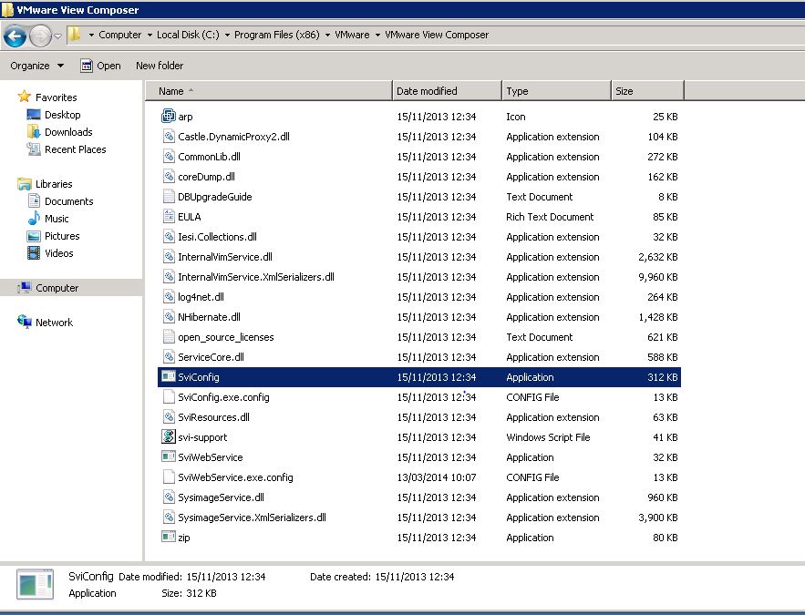Screen dimensions: 805x615
Task: Open Desktop in the Favorites list
Action: (x=62, y=115)
